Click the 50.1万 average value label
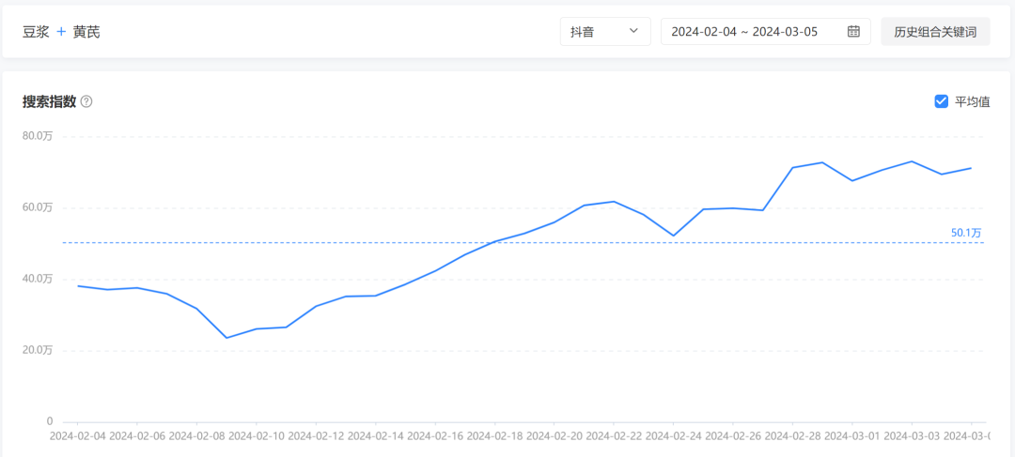This screenshot has height=457, width=1015. (966, 232)
